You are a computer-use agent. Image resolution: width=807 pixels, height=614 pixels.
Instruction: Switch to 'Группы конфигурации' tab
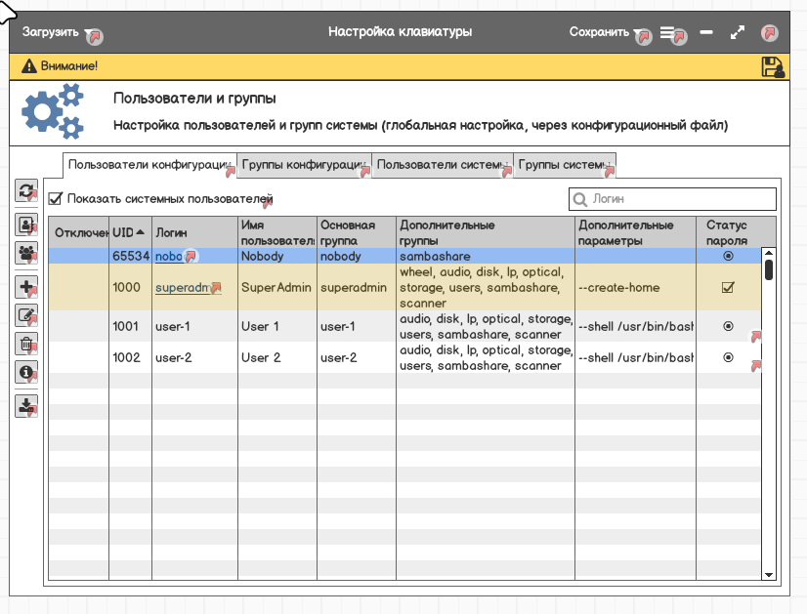point(303,165)
